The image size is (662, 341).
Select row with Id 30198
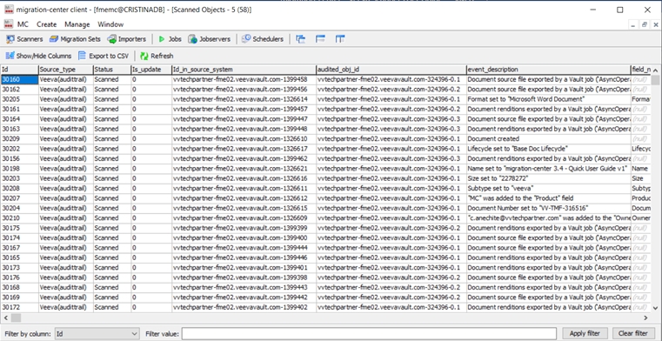coord(19,169)
